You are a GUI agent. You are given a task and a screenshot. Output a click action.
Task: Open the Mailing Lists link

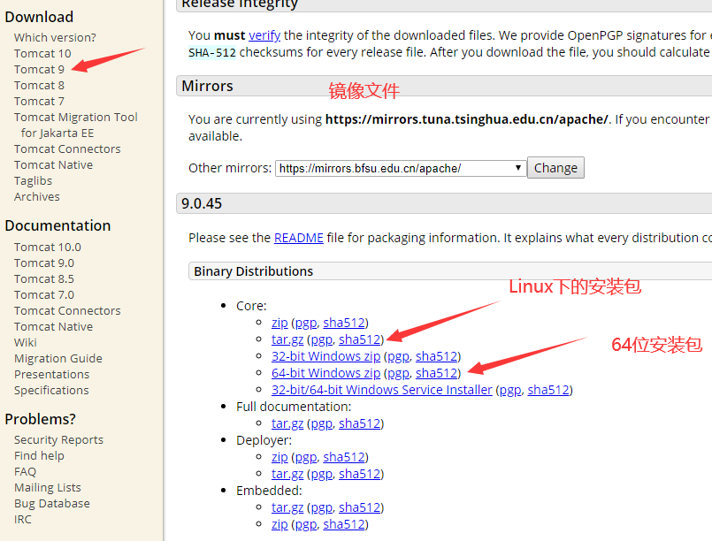click(47, 487)
